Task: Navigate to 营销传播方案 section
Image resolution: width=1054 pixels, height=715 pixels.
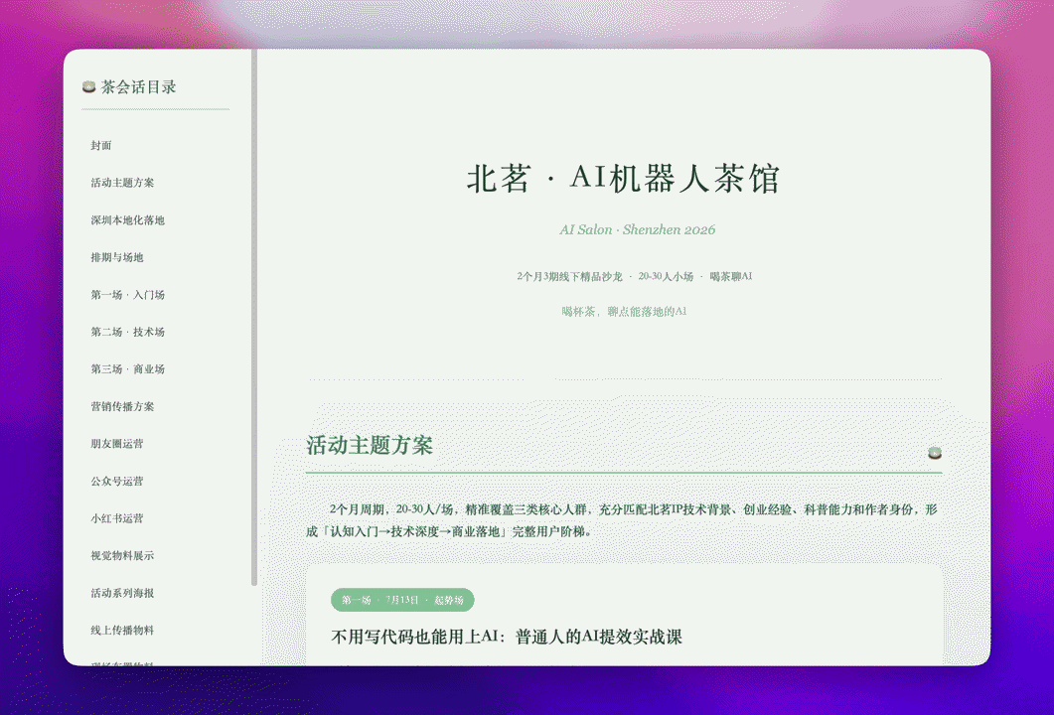Action: 122,406
